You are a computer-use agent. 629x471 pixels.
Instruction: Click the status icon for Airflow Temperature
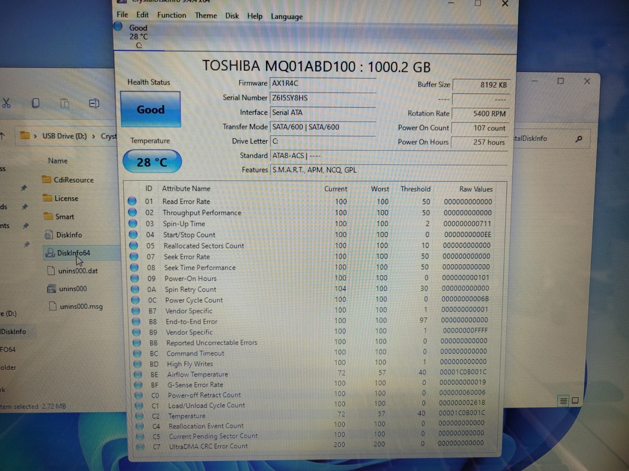click(x=138, y=374)
